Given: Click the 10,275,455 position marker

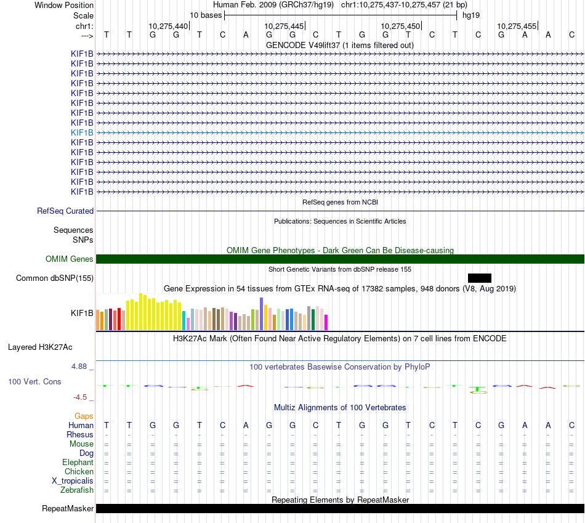Looking at the screenshot, I should pyautogui.click(x=517, y=26).
